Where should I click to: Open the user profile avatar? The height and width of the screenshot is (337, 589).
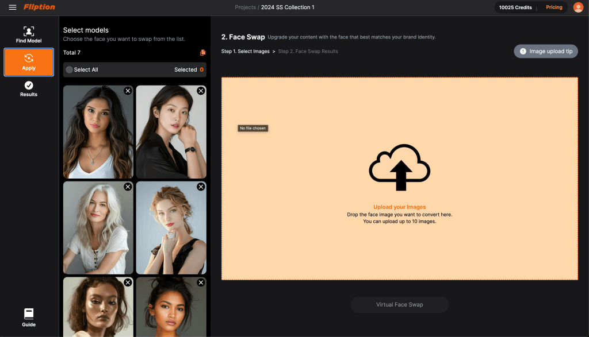tap(578, 7)
